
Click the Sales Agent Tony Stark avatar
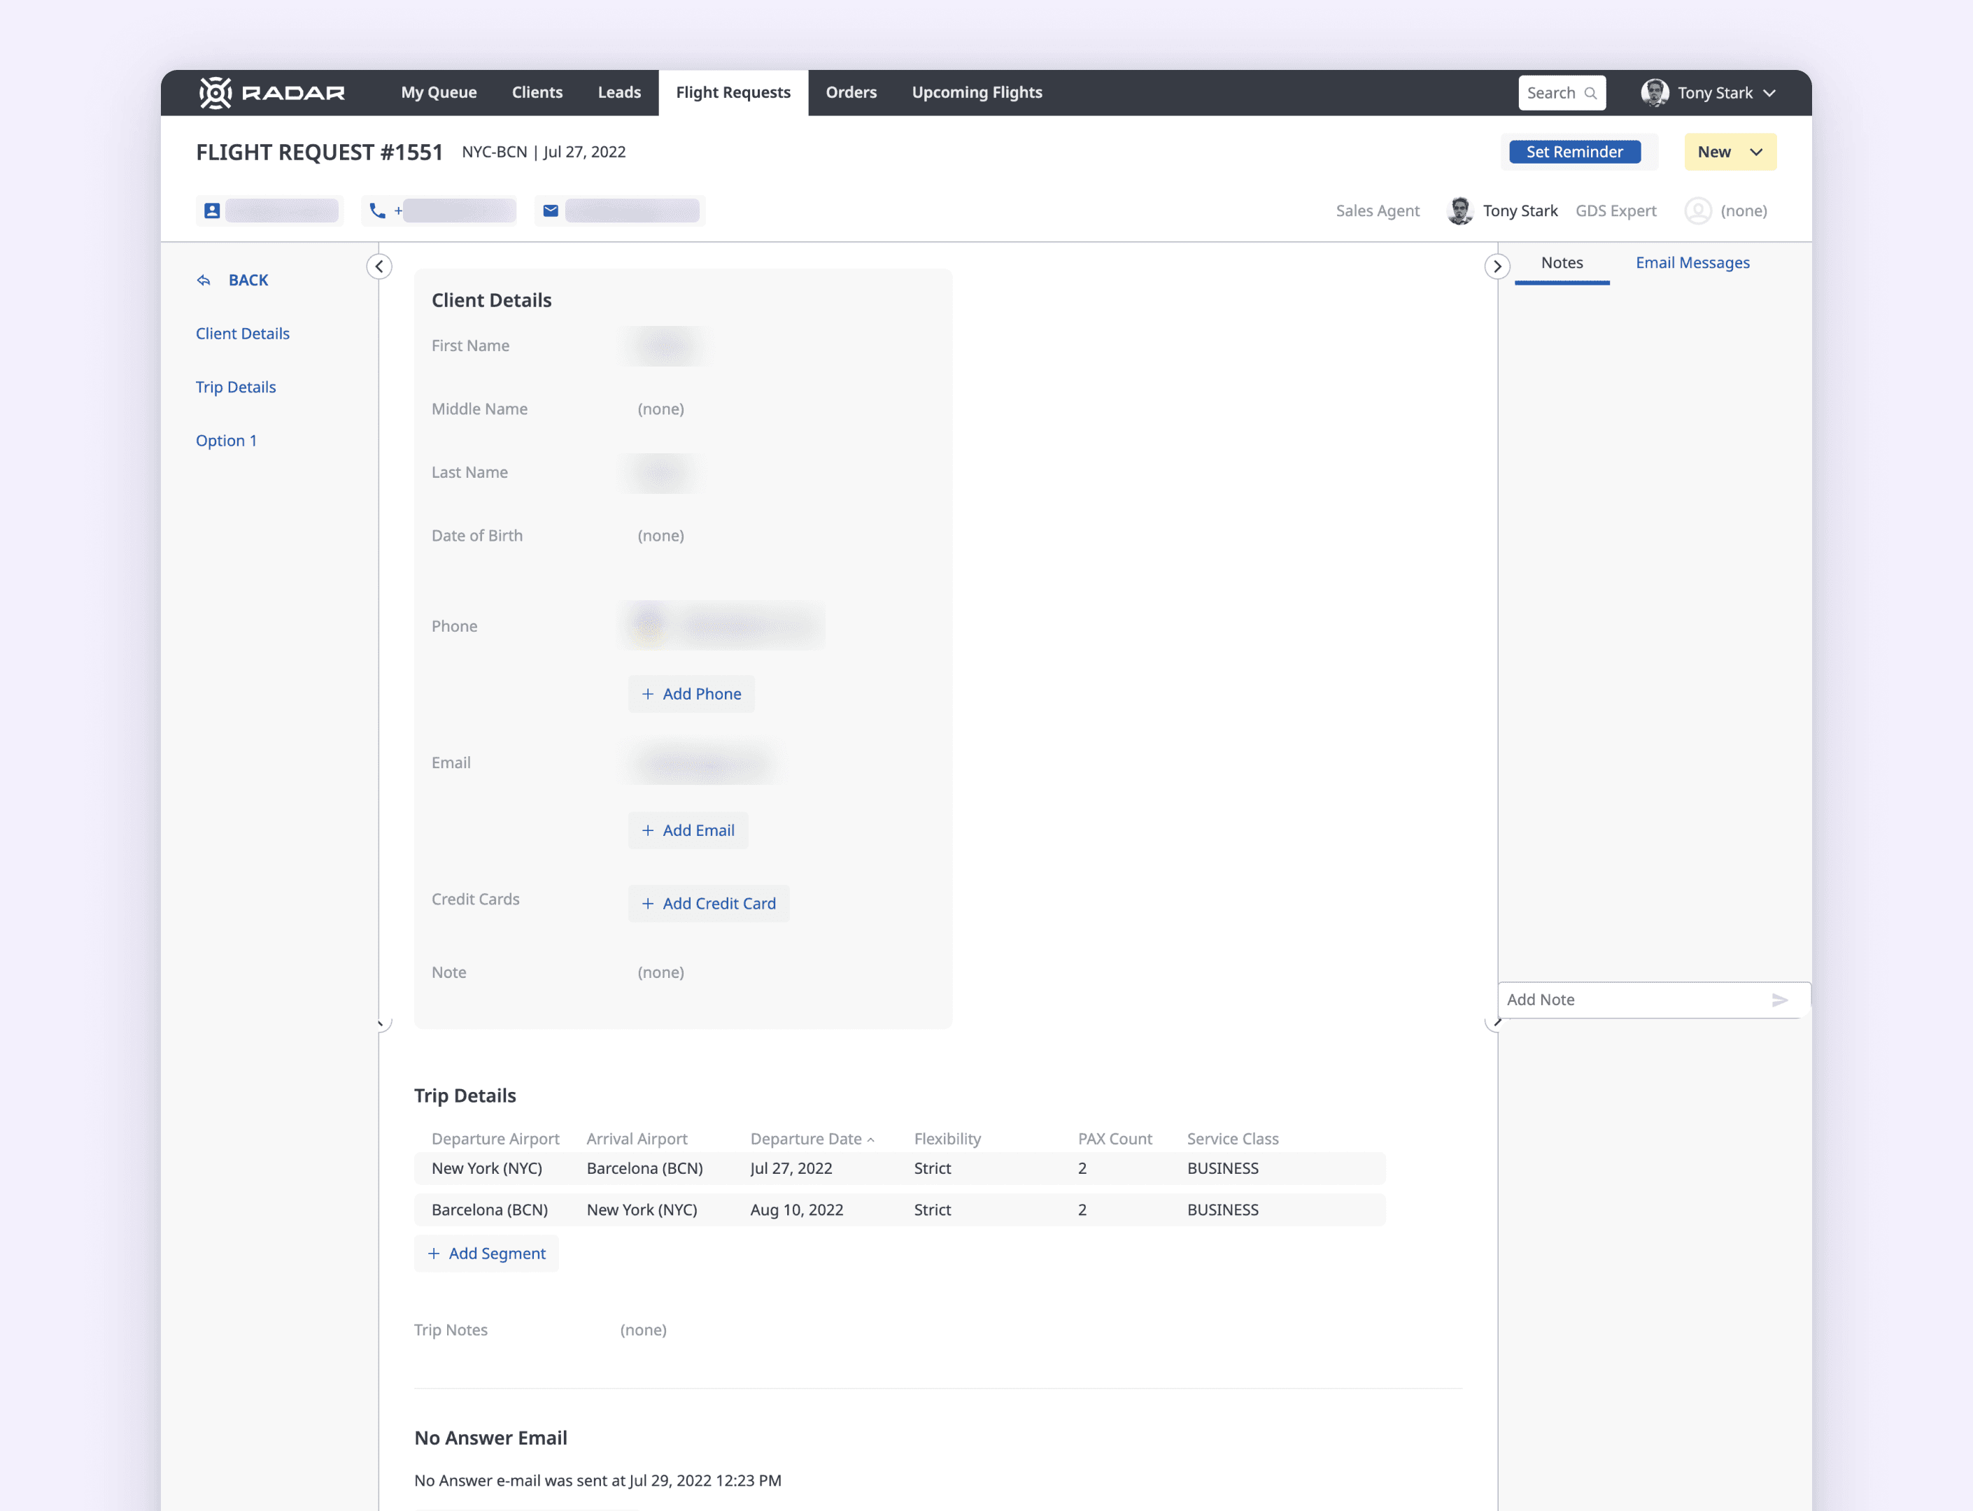tap(1459, 211)
